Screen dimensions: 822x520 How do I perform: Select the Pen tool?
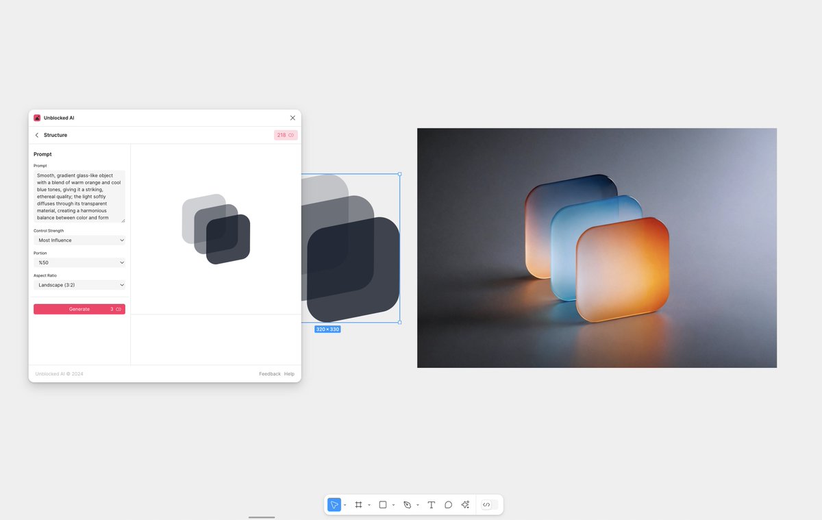(407, 505)
